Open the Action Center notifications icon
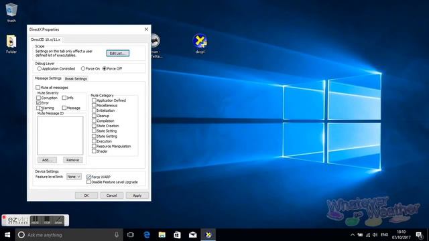 click(419, 235)
